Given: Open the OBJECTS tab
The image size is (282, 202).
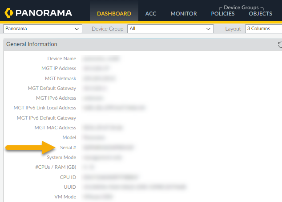Looking at the screenshot, I should pyautogui.click(x=260, y=14).
